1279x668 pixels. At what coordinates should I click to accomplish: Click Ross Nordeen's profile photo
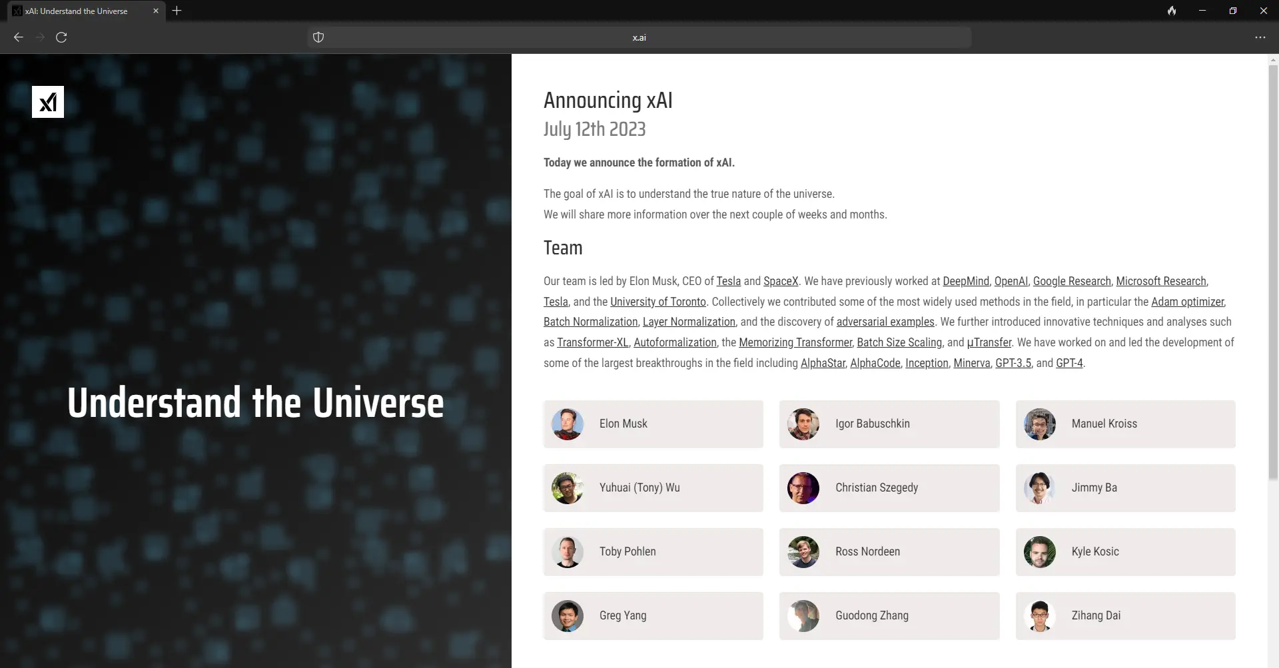[x=803, y=552]
